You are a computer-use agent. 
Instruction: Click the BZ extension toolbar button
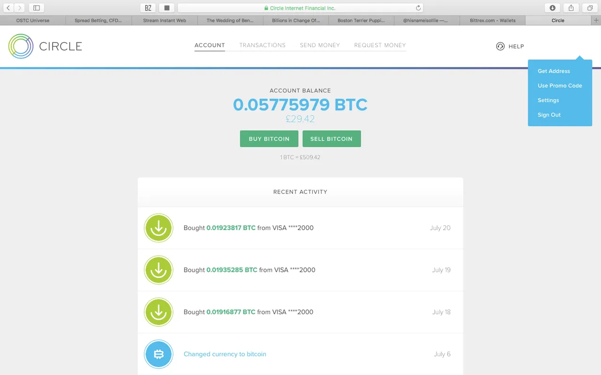point(148,8)
